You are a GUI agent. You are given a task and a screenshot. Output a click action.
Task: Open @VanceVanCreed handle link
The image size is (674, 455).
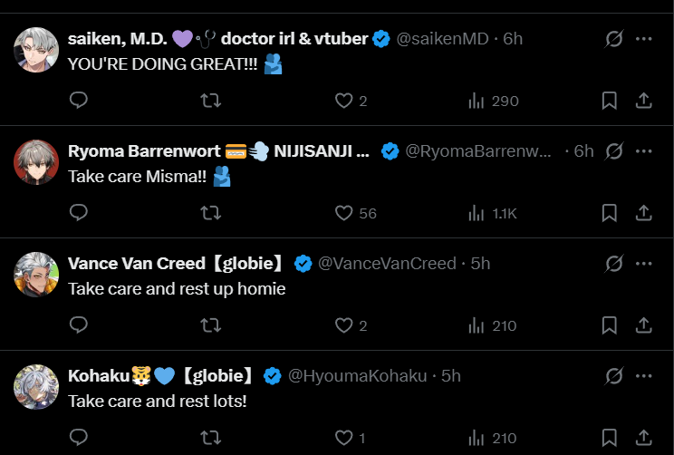coord(387,264)
